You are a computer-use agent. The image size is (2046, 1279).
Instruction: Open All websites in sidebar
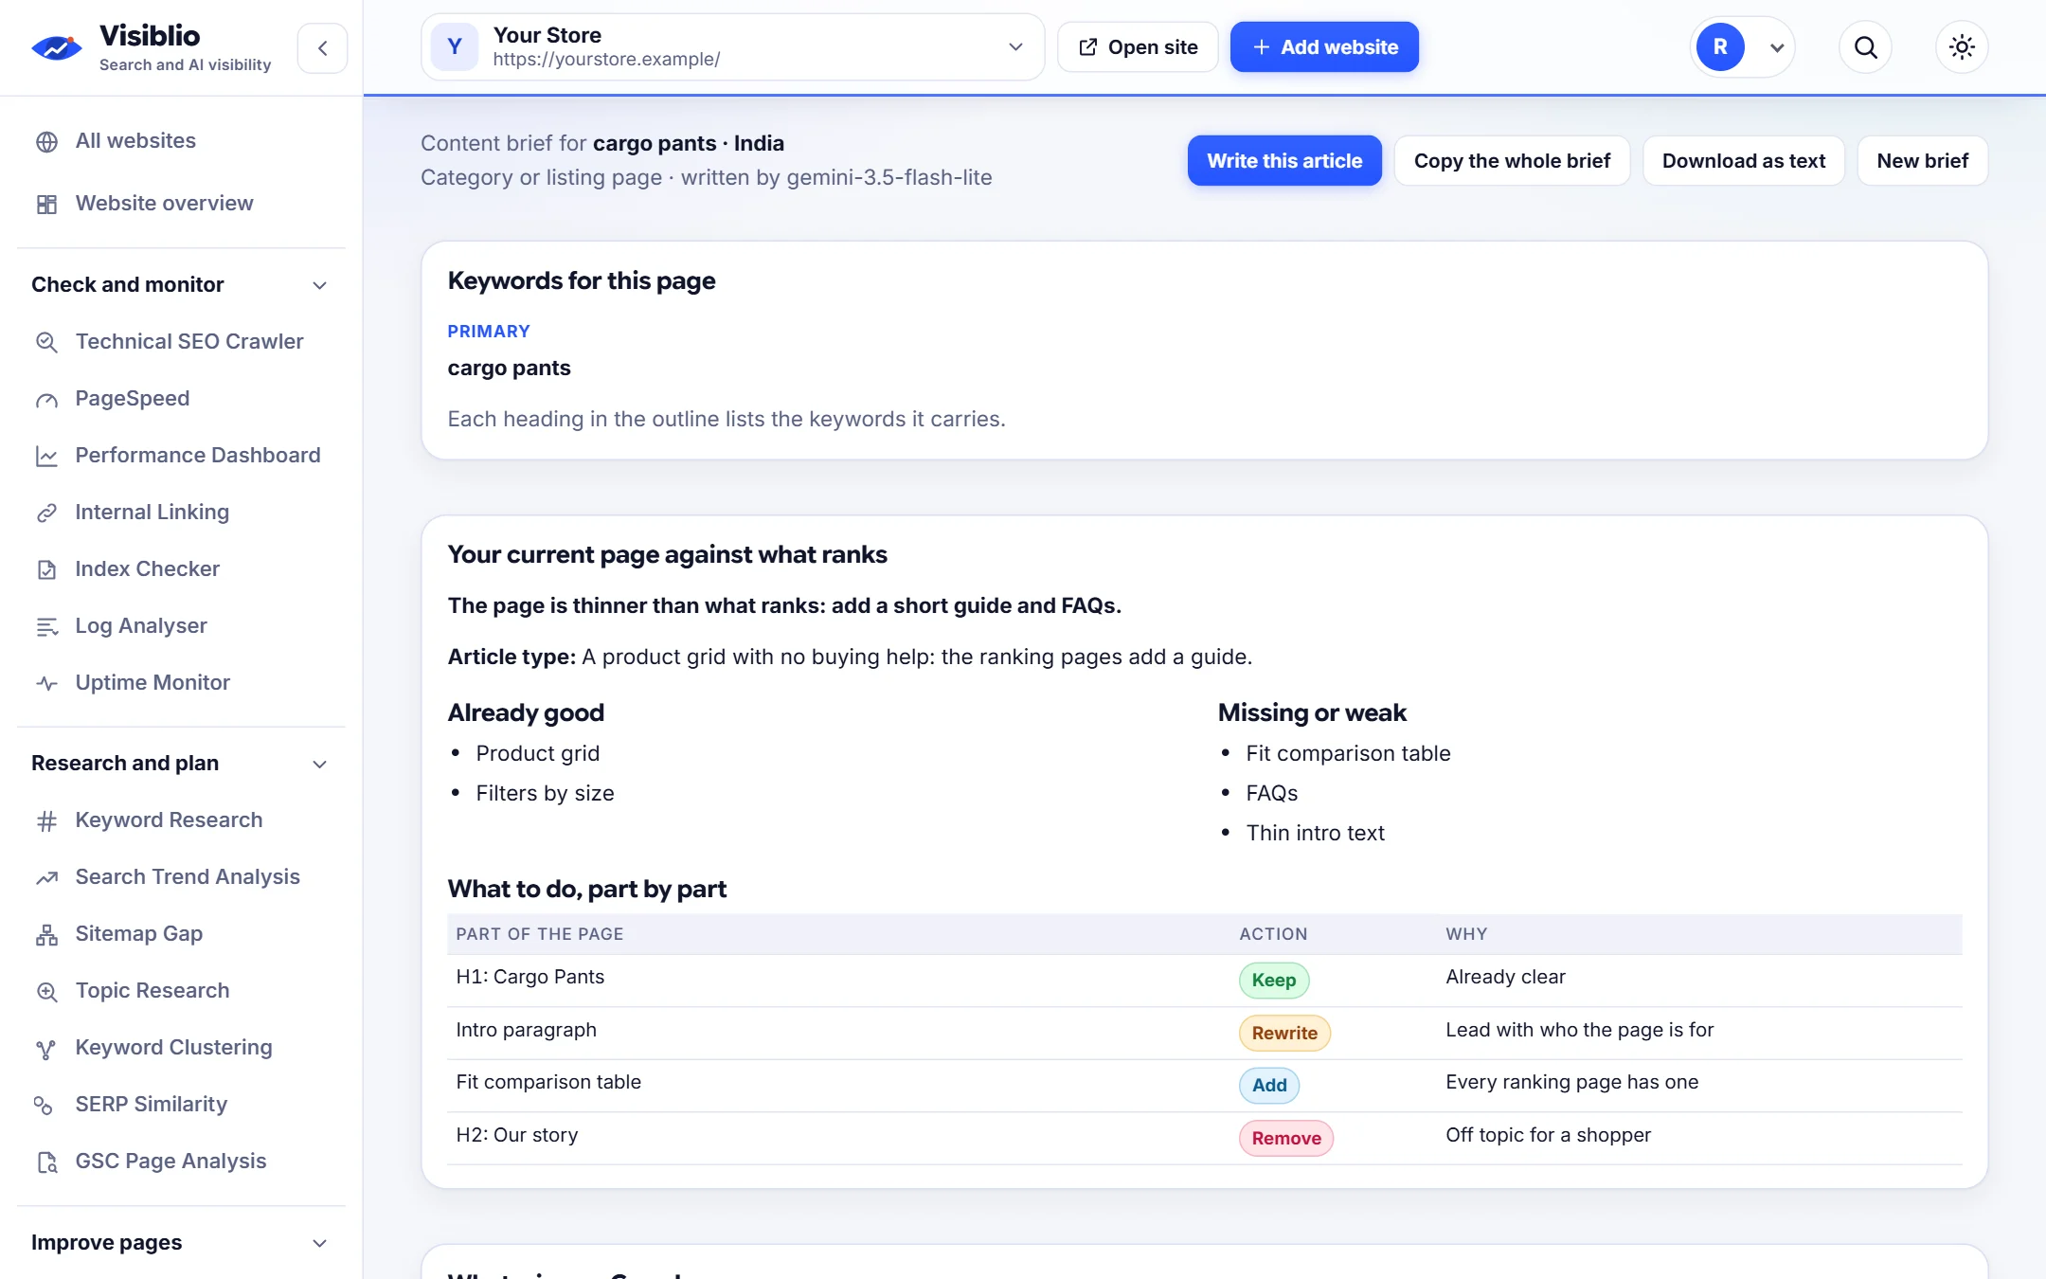point(135,141)
